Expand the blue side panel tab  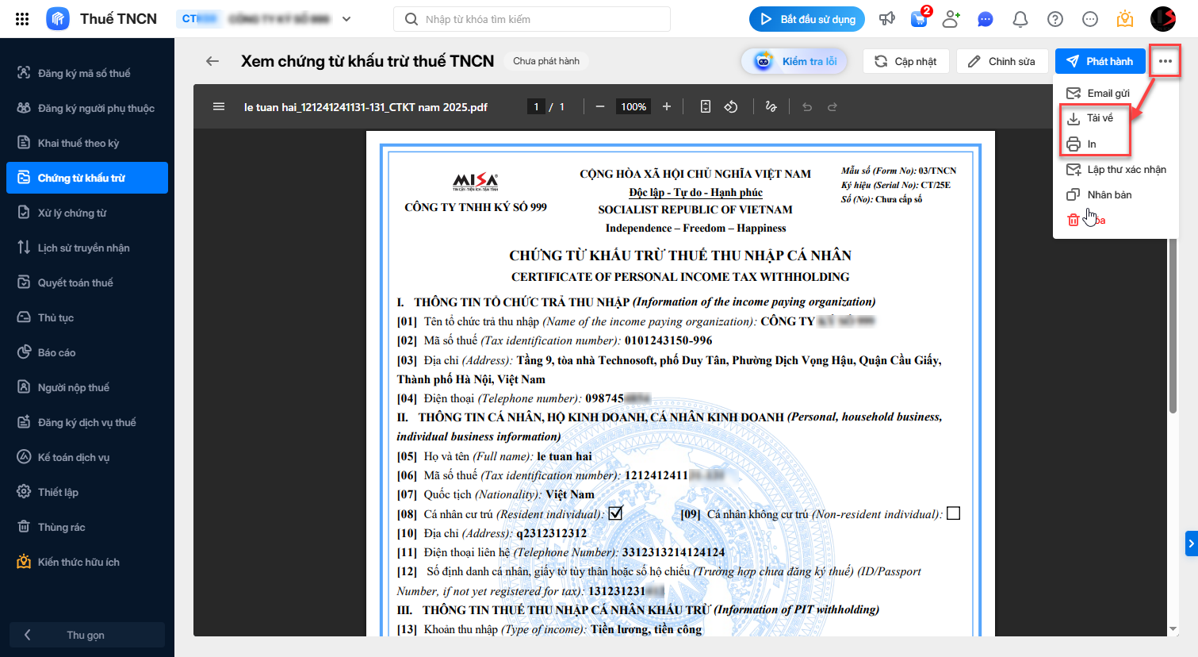click(1191, 544)
